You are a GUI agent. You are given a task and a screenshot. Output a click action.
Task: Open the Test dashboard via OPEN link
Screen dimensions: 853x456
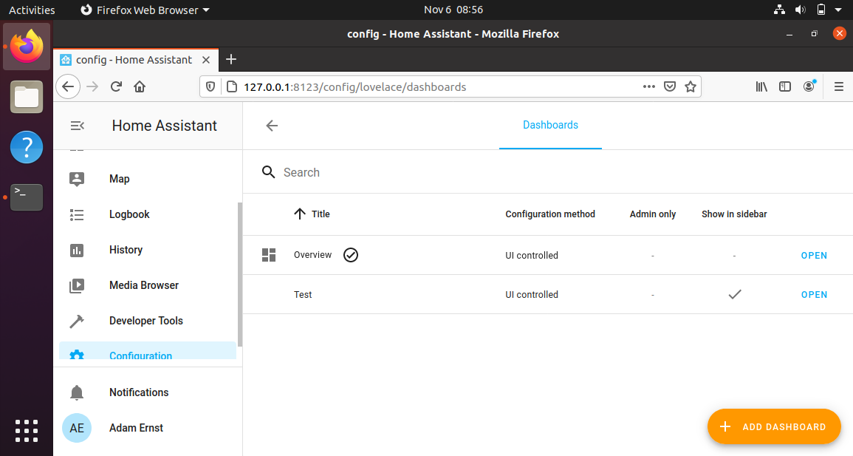click(x=814, y=294)
